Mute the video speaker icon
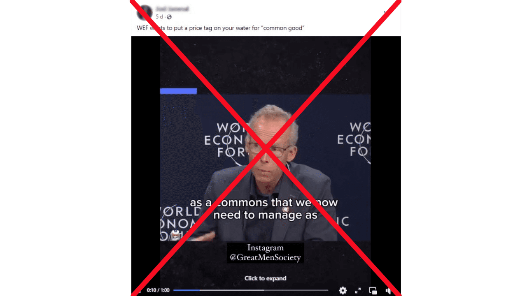 [x=388, y=290]
